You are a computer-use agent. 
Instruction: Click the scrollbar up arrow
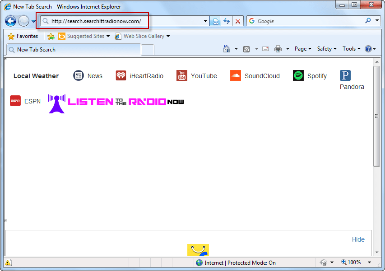point(377,62)
